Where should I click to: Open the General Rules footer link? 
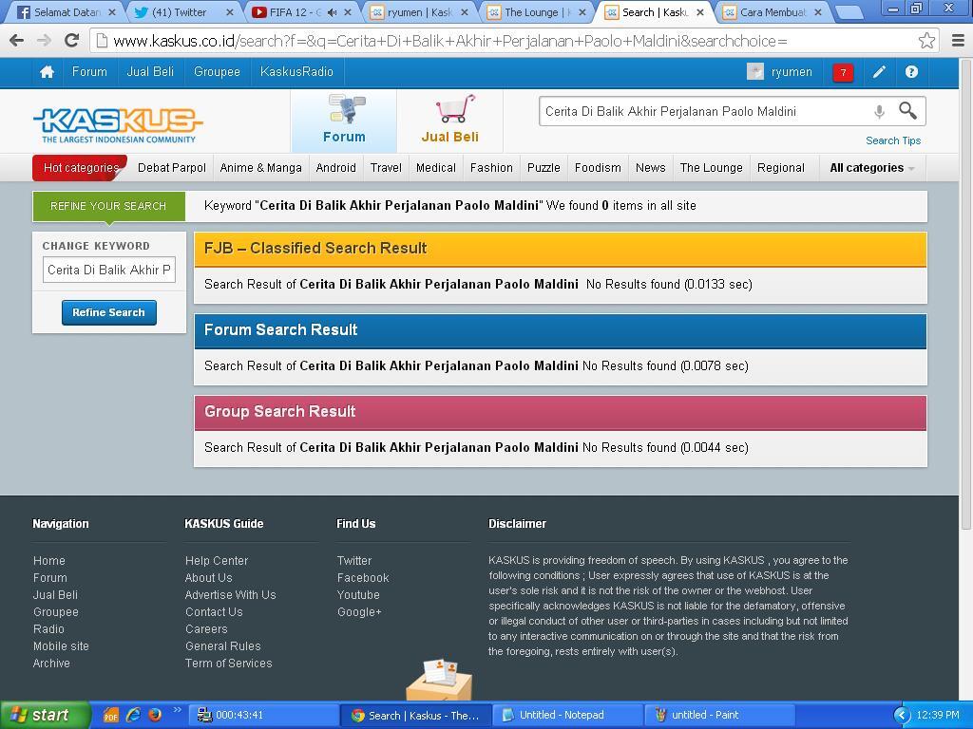(222, 645)
